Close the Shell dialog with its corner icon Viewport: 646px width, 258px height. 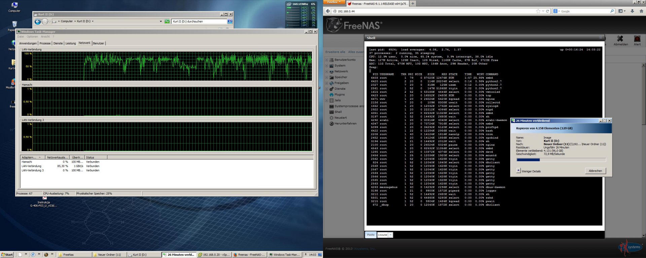(x=601, y=38)
